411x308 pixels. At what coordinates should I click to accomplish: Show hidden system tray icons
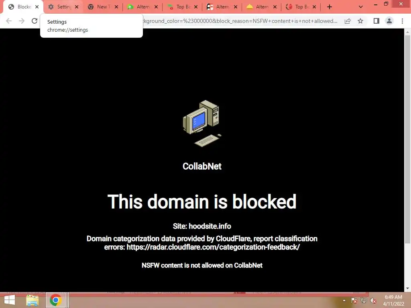[344, 300]
